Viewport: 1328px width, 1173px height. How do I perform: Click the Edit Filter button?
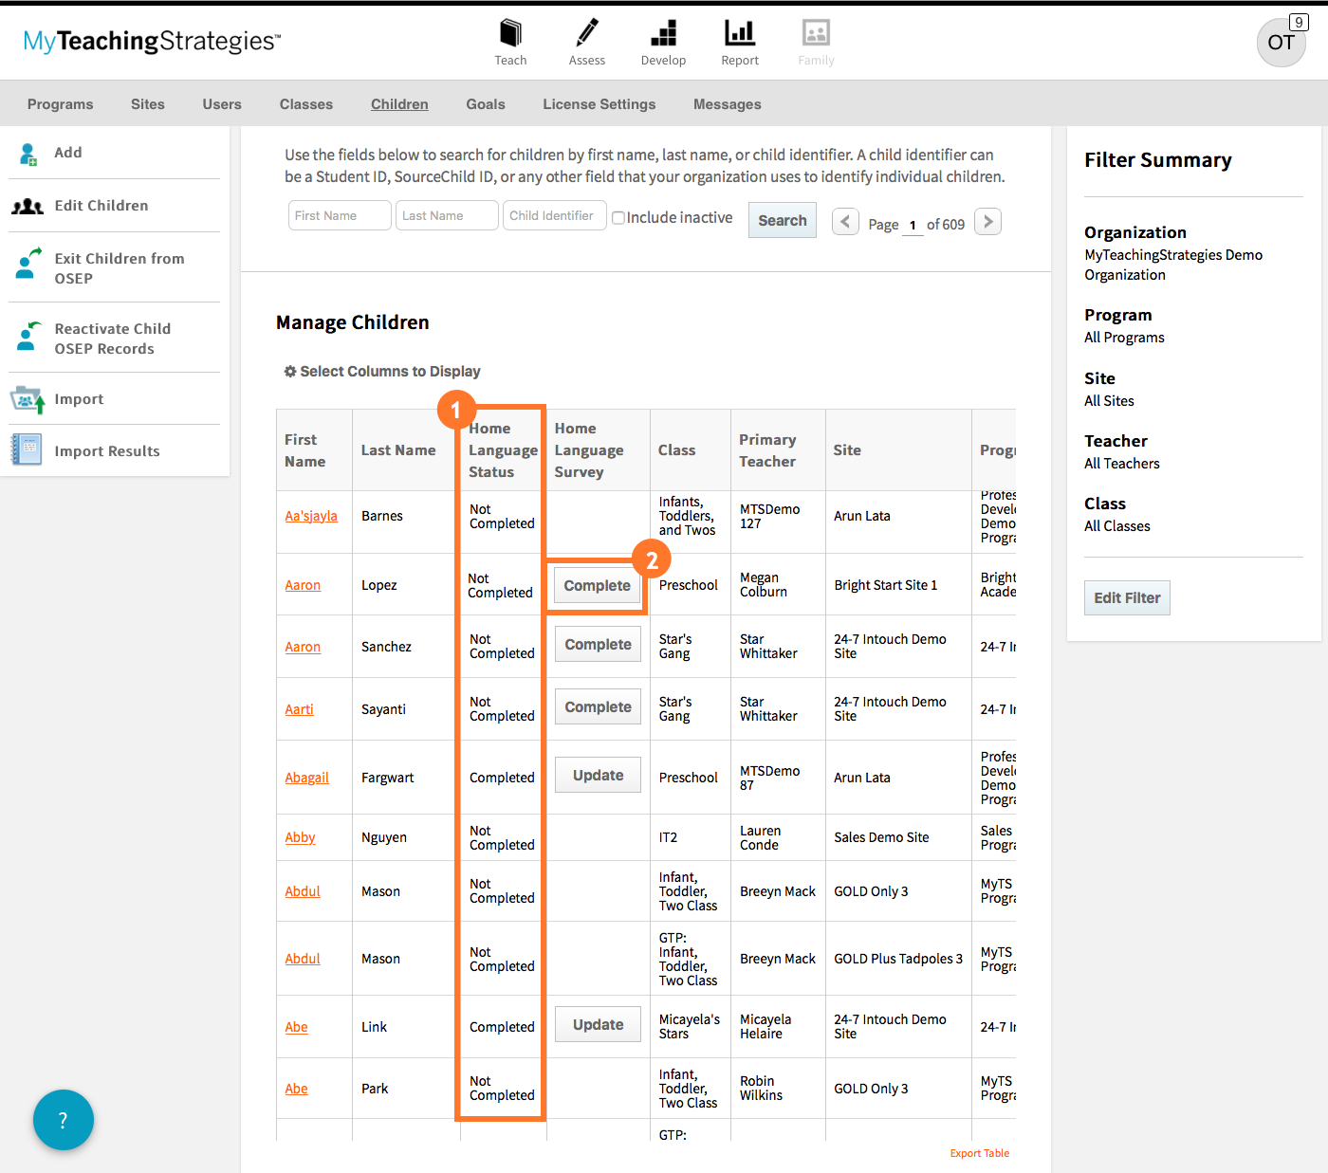pyautogui.click(x=1126, y=597)
